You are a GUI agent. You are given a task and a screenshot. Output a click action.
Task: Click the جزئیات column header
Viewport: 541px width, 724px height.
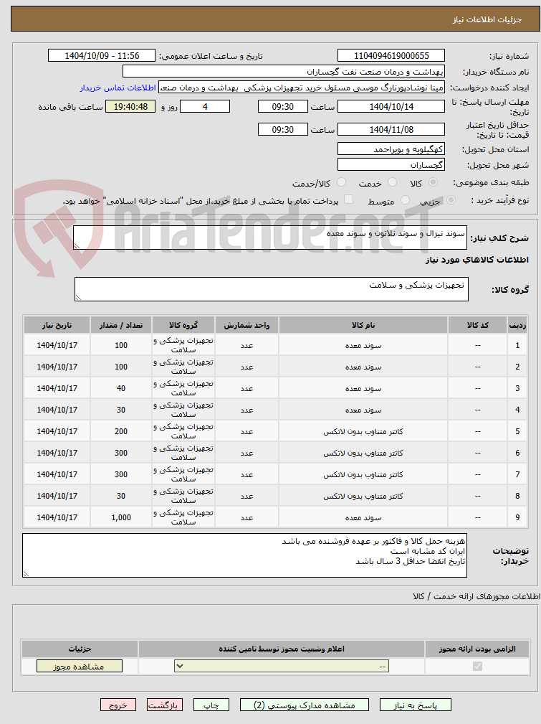point(80,649)
